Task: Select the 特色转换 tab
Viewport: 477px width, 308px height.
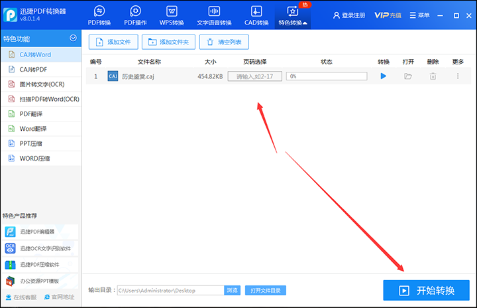Action: click(293, 15)
